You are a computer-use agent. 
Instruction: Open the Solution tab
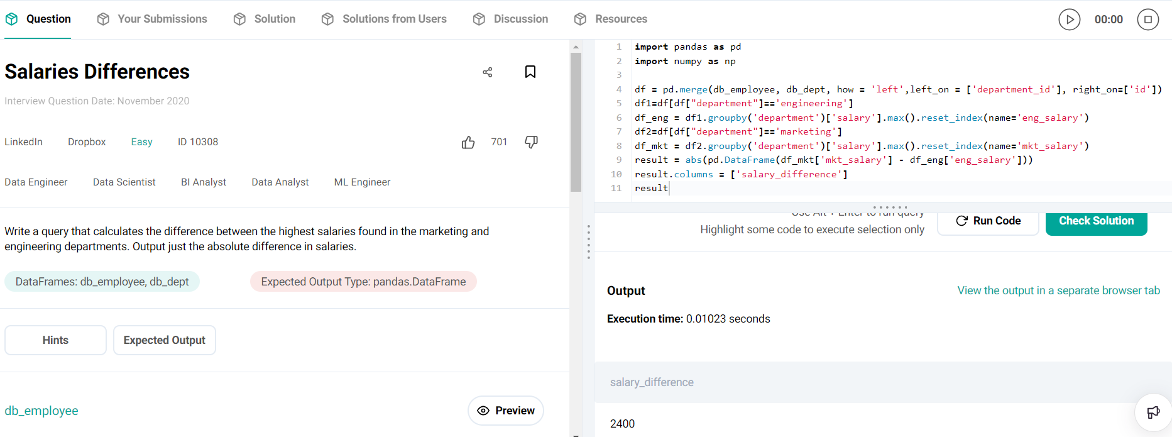coord(265,19)
